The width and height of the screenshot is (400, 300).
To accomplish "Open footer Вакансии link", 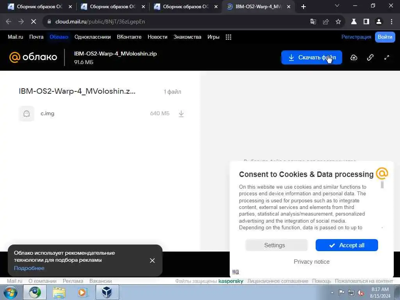I will (100, 281).
